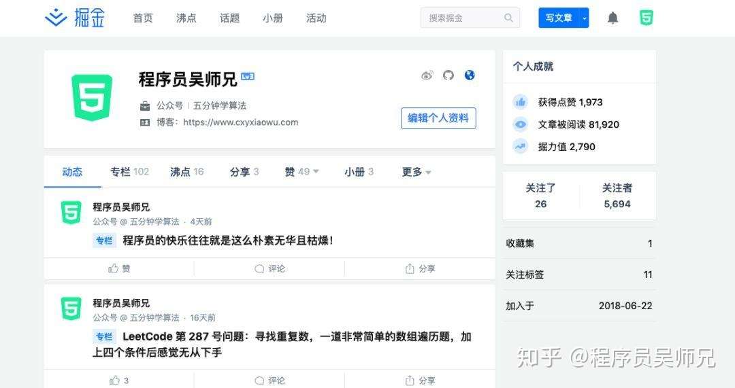This screenshot has width=735, height=388.
Task: Open 活动 in top navigation
Action: [316, 18]
